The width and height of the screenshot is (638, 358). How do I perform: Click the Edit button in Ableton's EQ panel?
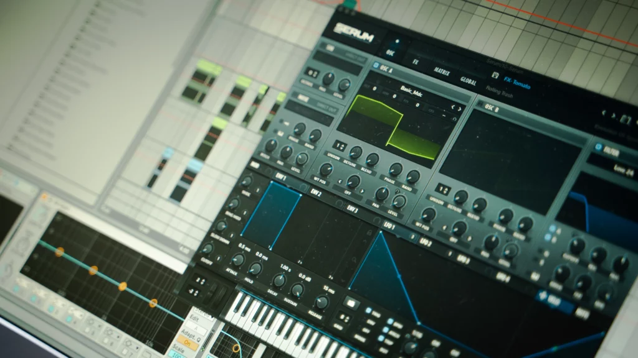click(194, 318)
